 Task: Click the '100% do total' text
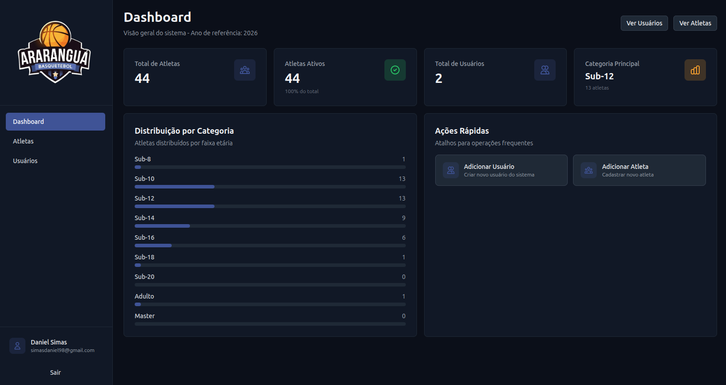point(302,91)
